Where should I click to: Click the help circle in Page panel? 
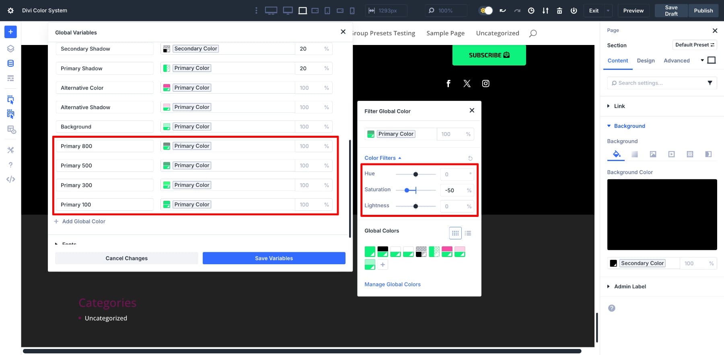(612, 308)
